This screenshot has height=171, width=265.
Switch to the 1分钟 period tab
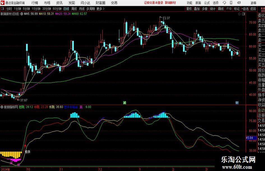click(17, 9)
